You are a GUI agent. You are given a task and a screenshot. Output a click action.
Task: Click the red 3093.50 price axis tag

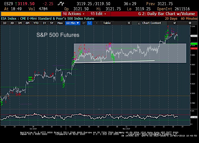pos(194,49)
